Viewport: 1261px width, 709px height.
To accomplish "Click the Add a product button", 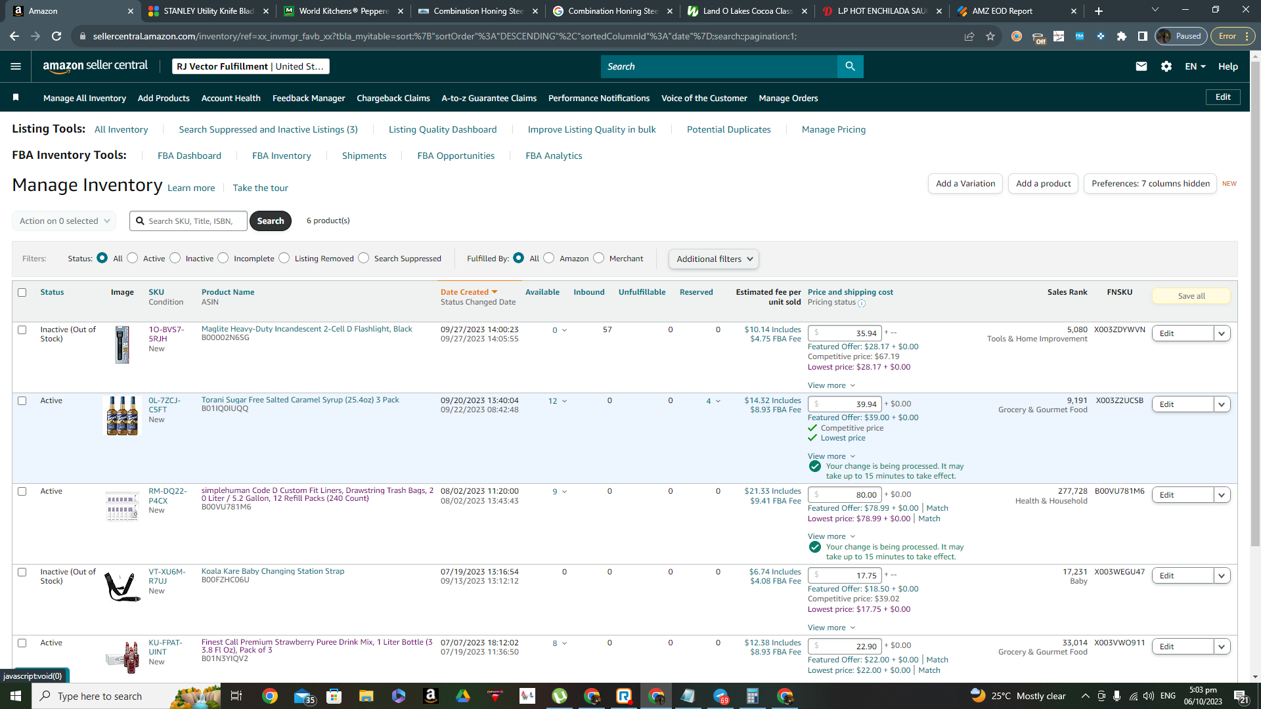I will 1043,184.
